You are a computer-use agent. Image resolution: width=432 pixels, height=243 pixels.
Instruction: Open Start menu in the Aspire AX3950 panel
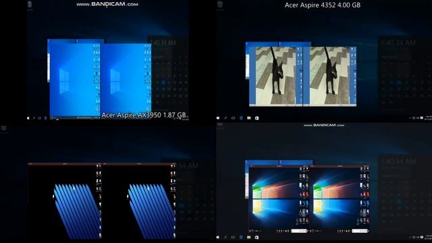[28, 118]
